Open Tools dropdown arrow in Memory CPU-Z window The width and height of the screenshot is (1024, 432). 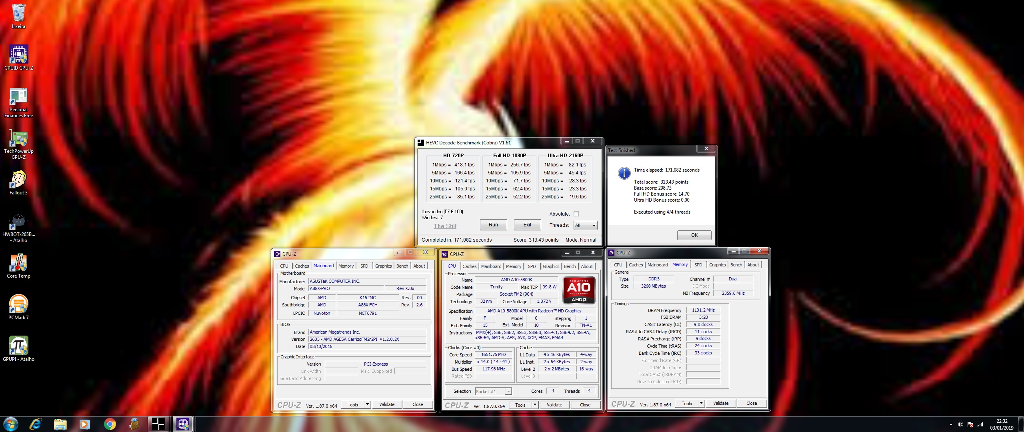701,403
